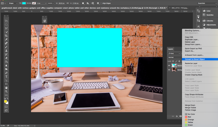Open path arrangement options

(92, 3)
